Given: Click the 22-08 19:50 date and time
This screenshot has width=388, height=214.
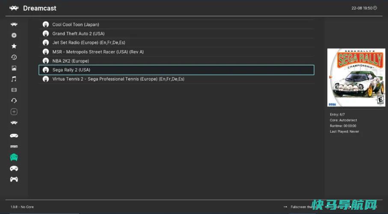Looking at the screenshot, I should point(362,8).
